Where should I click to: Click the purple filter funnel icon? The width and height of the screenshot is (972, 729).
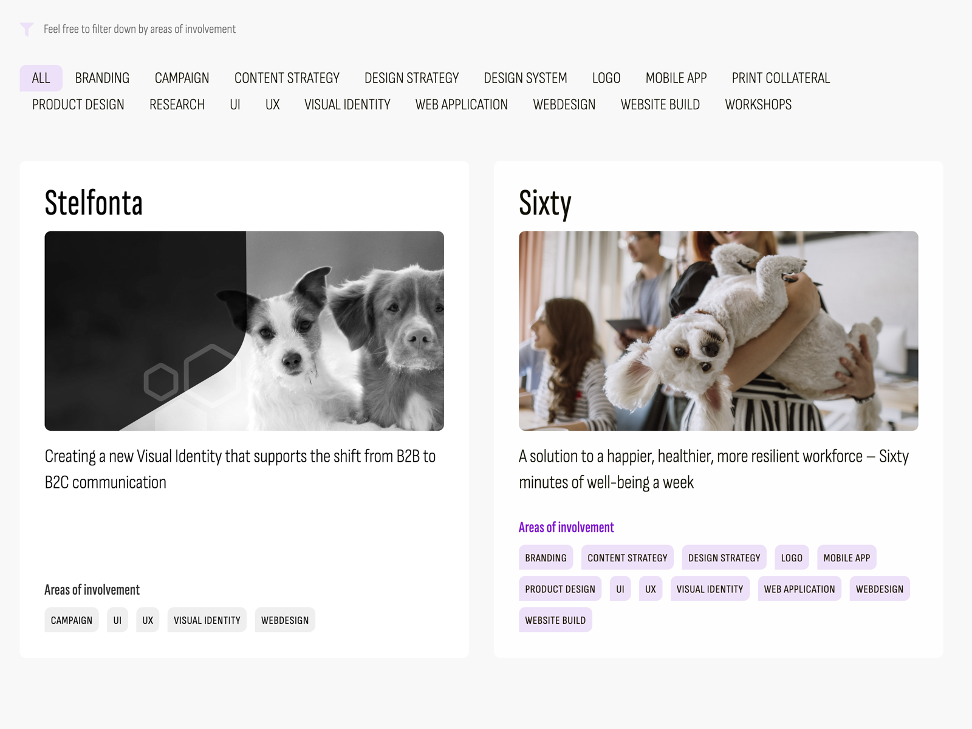(27, 29)
